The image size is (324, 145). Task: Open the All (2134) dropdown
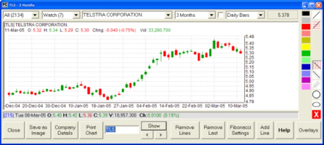35,15
